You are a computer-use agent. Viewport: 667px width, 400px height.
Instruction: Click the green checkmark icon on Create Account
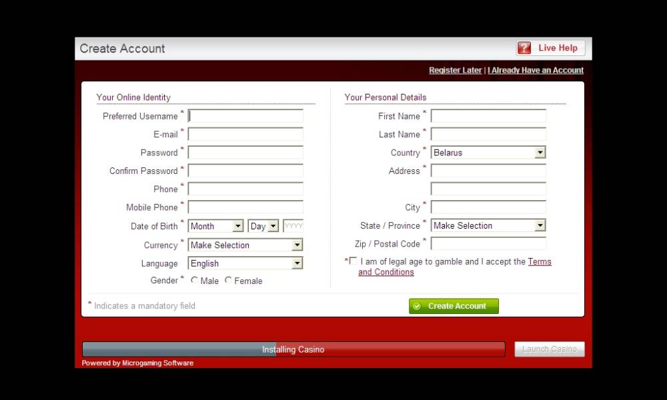click(417, 306)
